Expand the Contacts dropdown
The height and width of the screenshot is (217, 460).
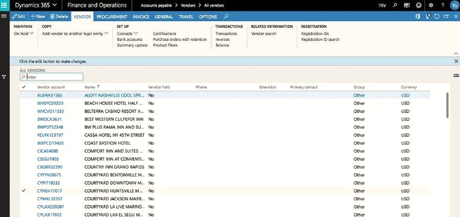click(127, 34)
